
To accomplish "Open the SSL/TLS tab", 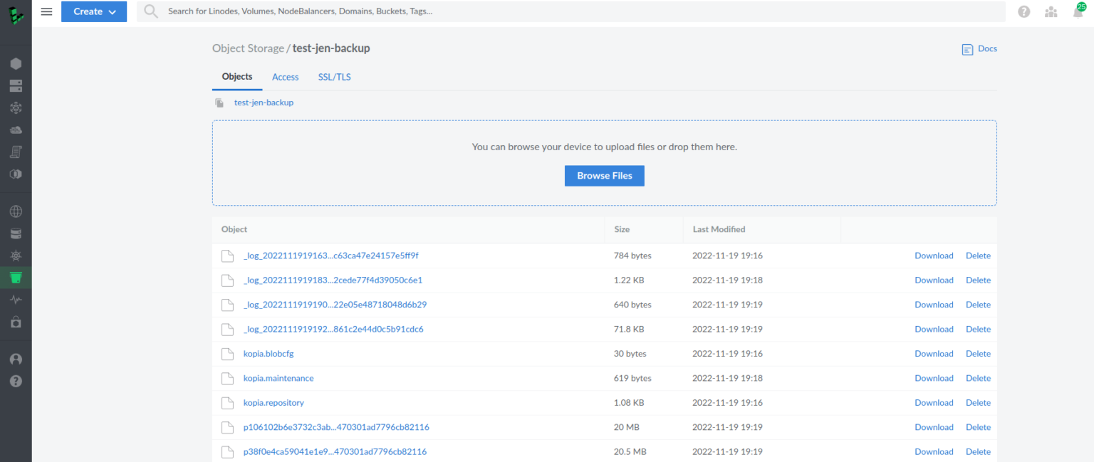I will (x=334, y=77).
